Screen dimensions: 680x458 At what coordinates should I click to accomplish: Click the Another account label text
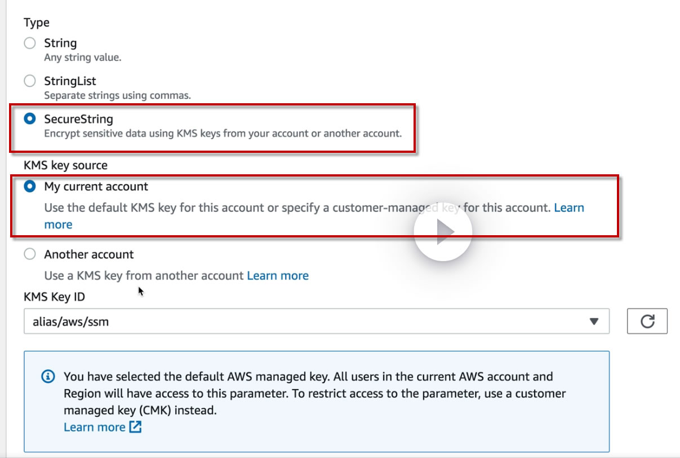coord(89,254)
